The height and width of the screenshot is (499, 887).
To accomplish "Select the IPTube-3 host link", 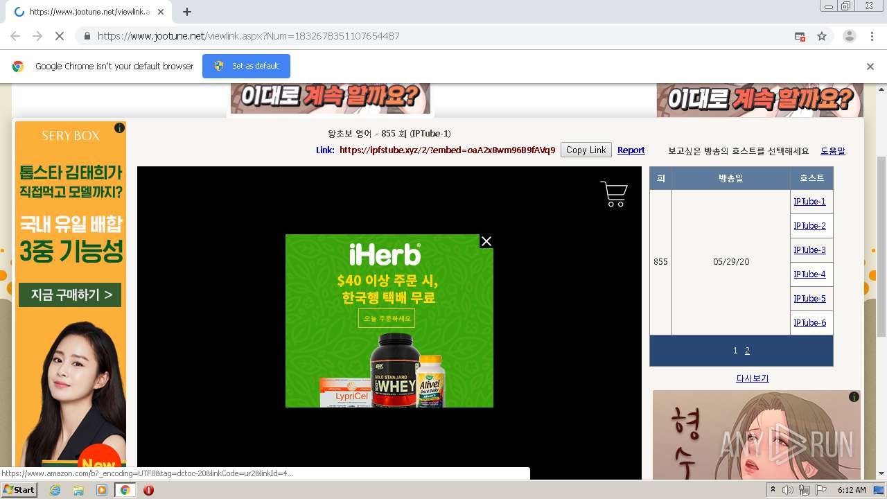I will point(809,250).
